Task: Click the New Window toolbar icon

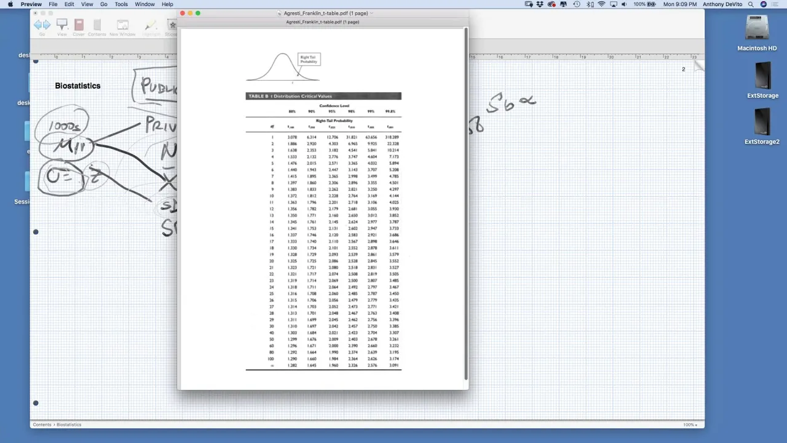Action: [122, 26]
